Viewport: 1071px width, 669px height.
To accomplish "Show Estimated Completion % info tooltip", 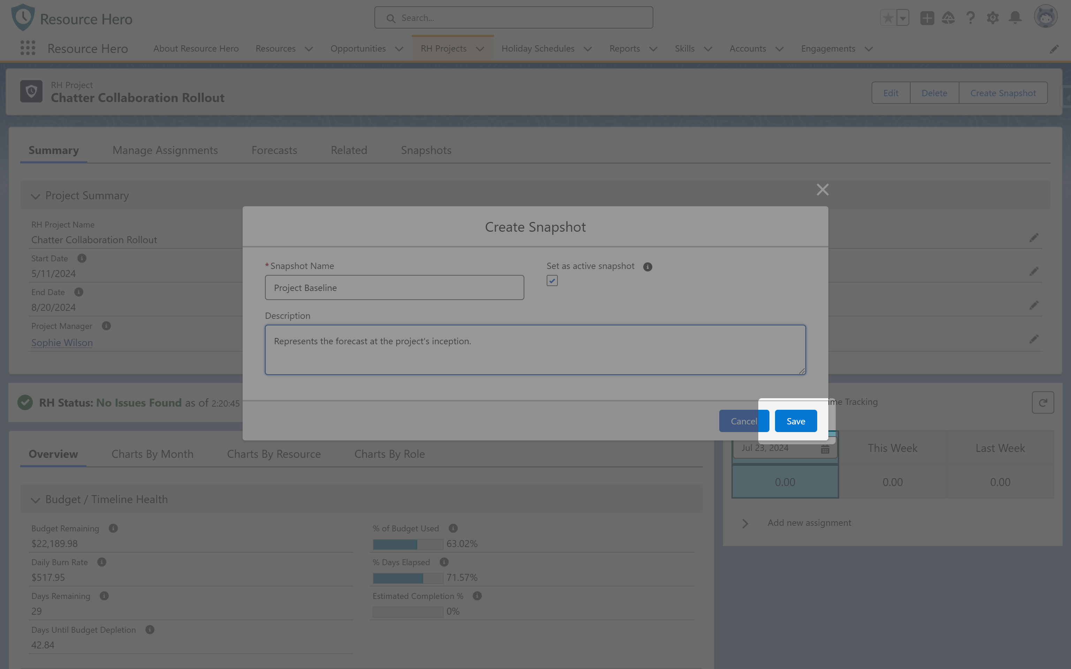I will [477, 595].
